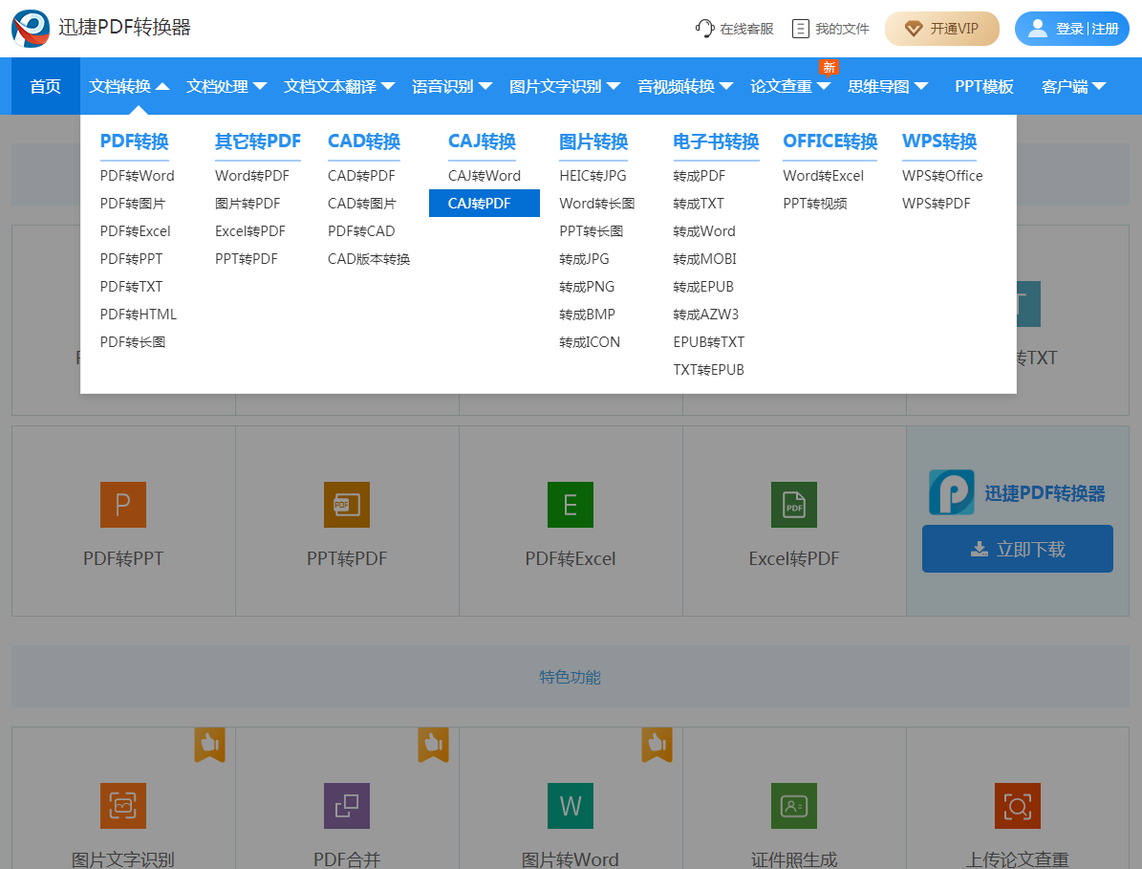Click the 登录|注册 button
The width and height of the screenshot is (1142, 869).
1072,29
